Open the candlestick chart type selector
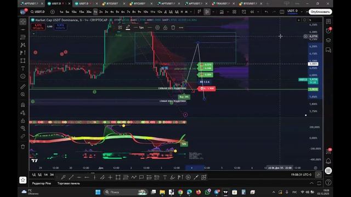This screenshot has width=351, height=197. (x=207, y=11)
